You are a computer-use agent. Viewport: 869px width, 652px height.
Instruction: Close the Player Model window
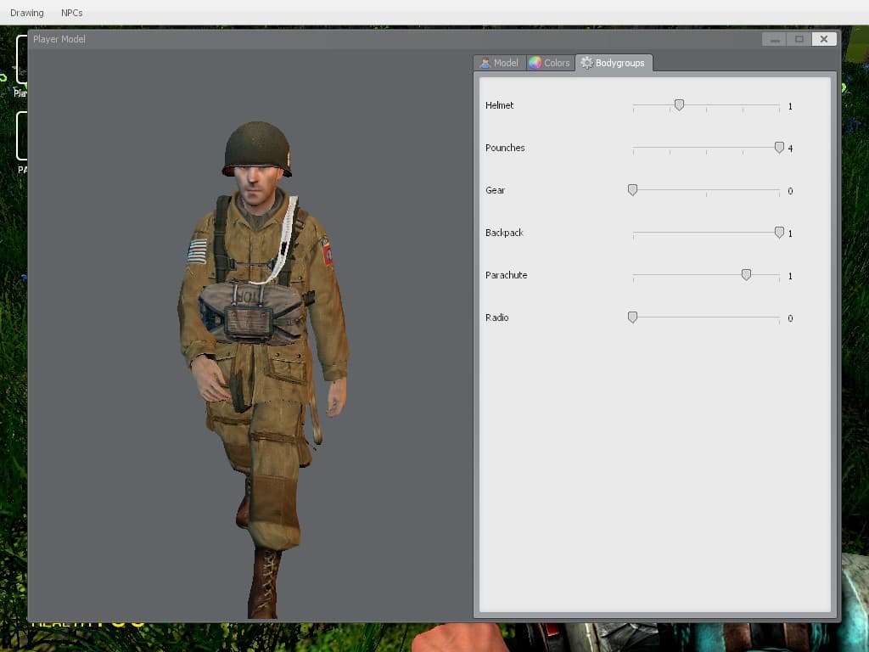pos(824,39)
